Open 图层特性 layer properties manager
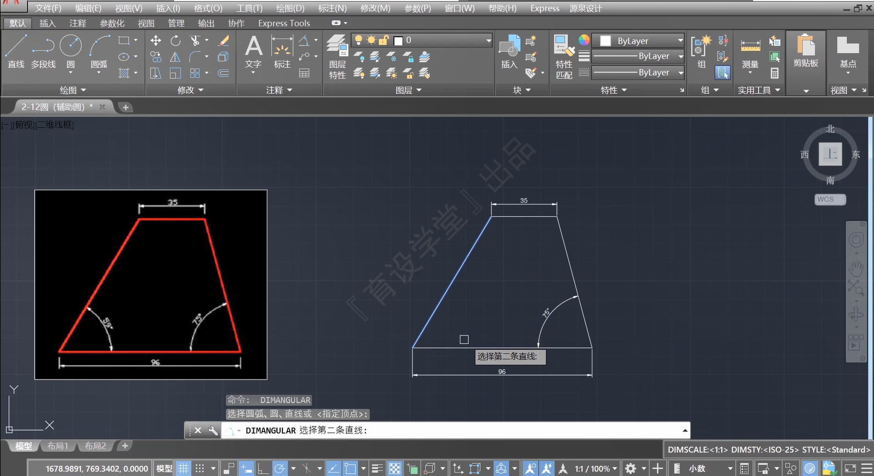The width and height of the screenshot is (874, 476). [x=337, y=57]
